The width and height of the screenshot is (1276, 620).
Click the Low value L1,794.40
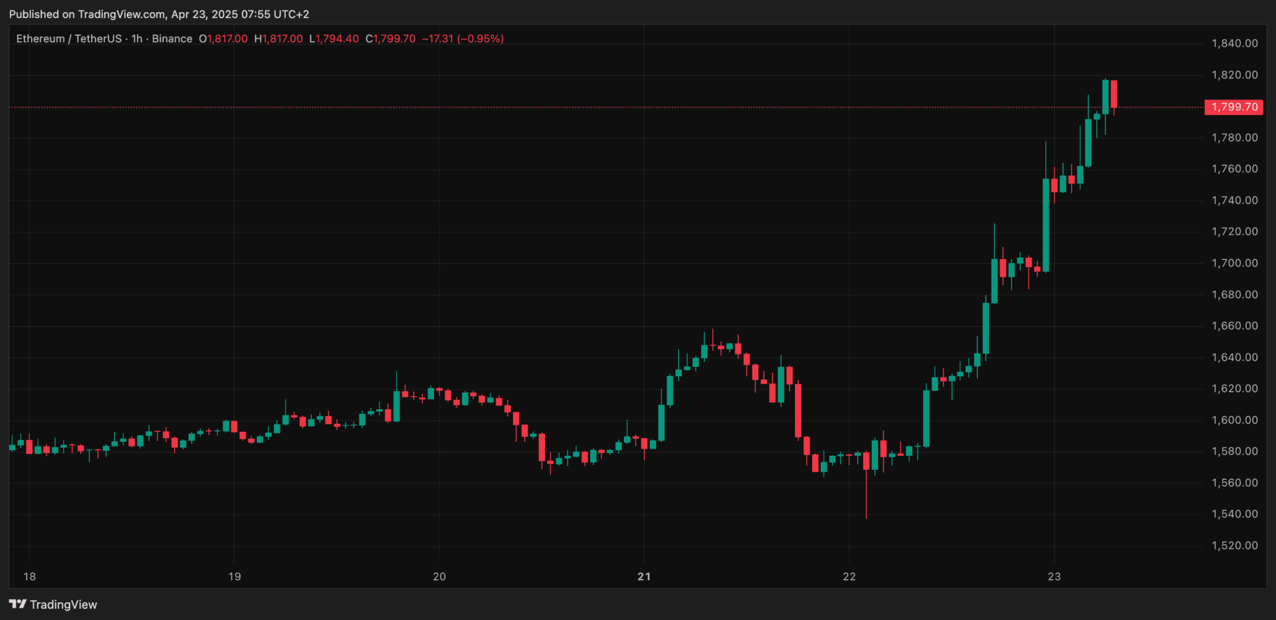point(334,39)
